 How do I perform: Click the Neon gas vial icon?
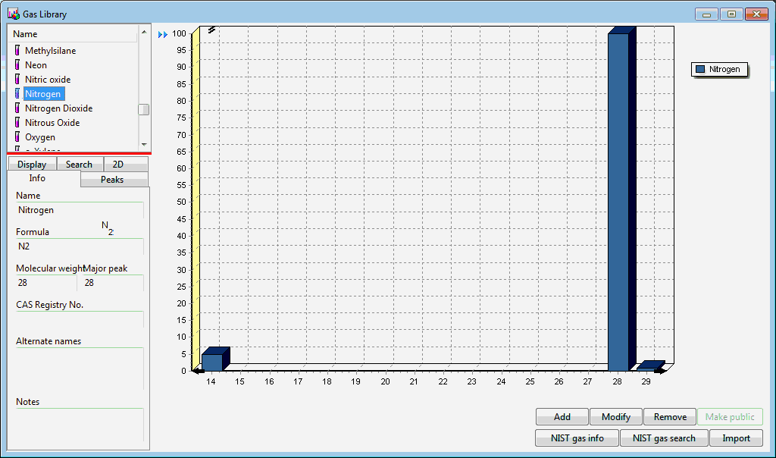pos(17,65)
